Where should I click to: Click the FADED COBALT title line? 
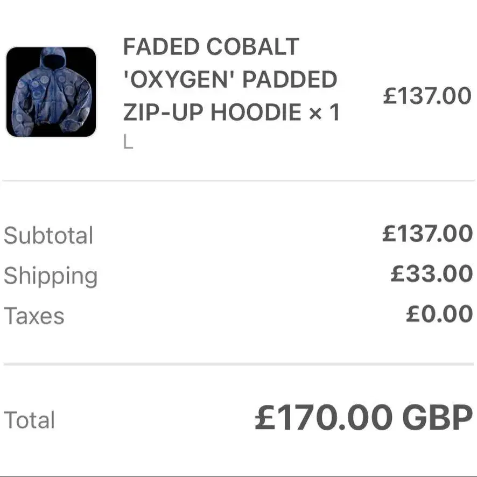(x=212, y=47)
